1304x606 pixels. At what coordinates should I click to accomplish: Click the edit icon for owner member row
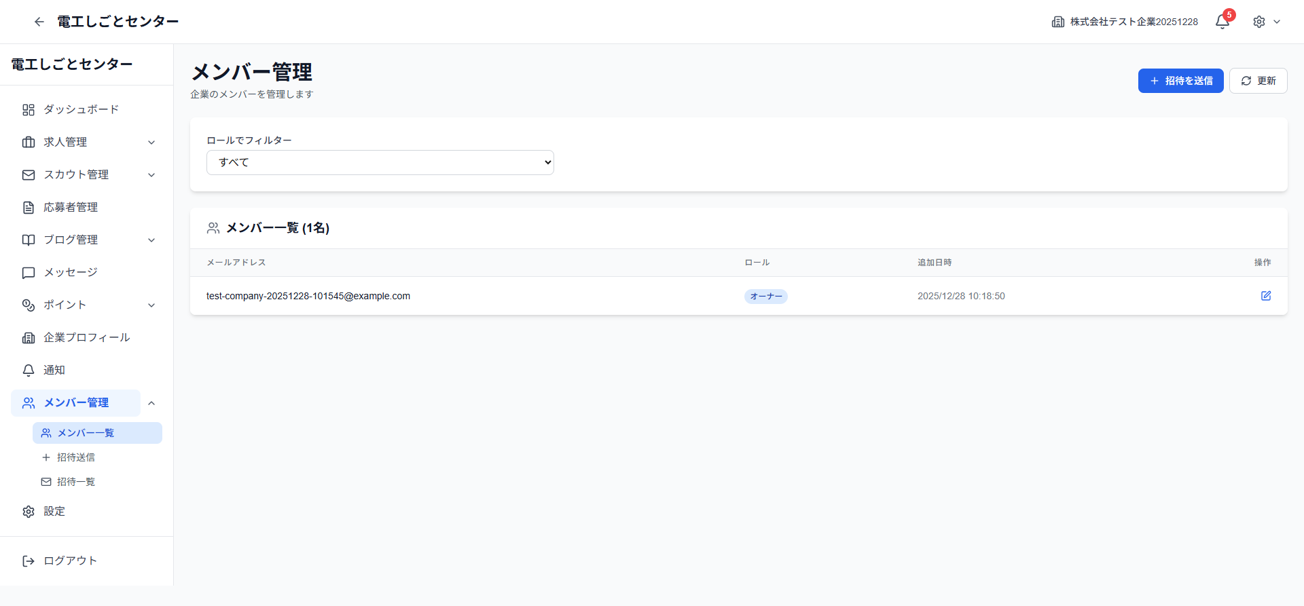coord(1266,296)
